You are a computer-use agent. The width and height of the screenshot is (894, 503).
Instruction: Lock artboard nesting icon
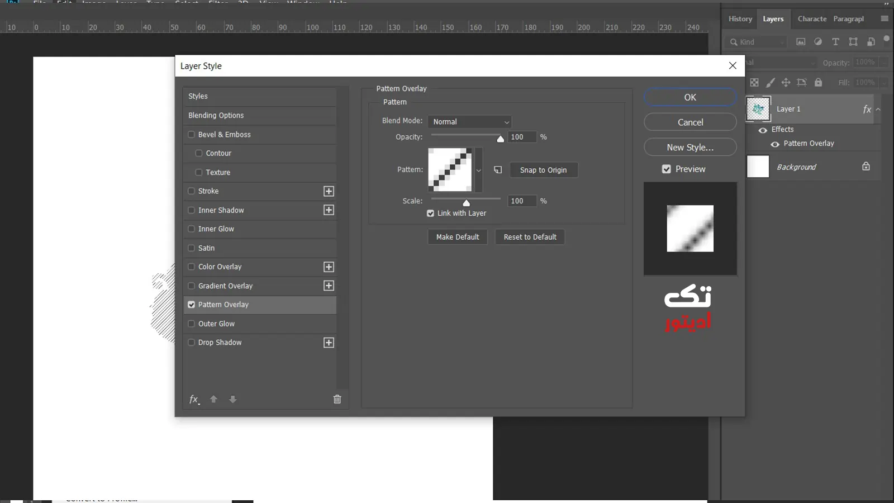click(802, 83)
